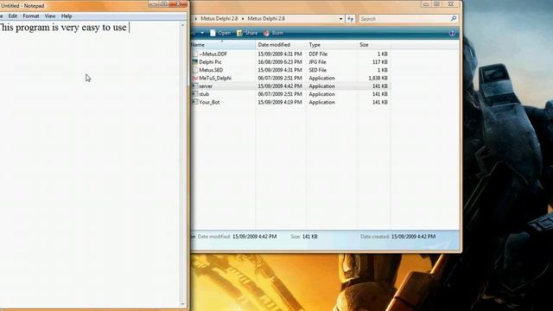
Task: Click Date created value in details pane
Action: tap(413, 237)
